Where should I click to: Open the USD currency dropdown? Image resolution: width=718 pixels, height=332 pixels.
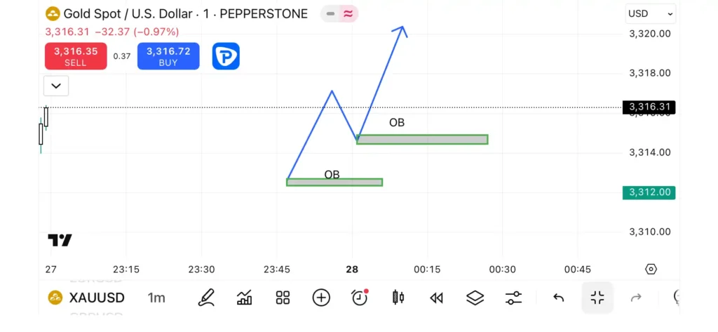(x=650, y=14)
